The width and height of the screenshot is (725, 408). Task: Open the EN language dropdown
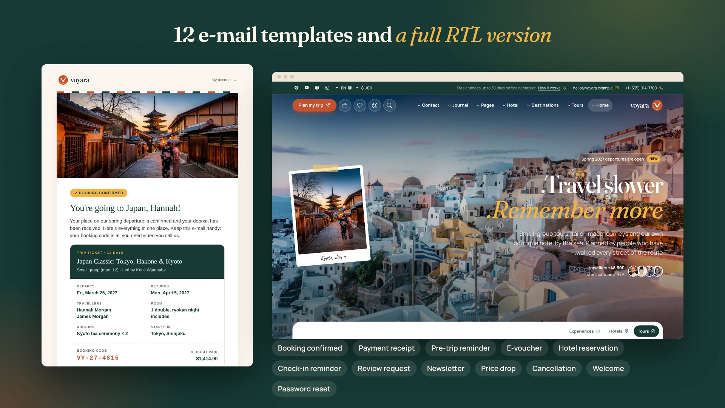click(x=344, y=88)
